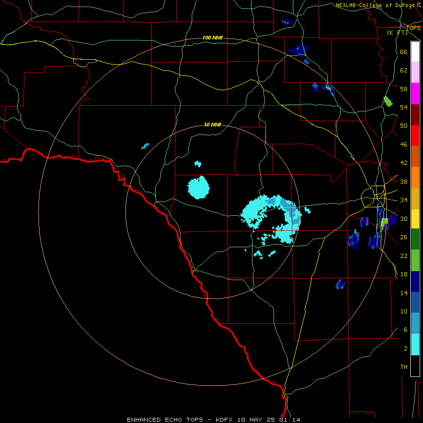
Task: Click the [K FT] units label
Action: click(x=397, y=32)
